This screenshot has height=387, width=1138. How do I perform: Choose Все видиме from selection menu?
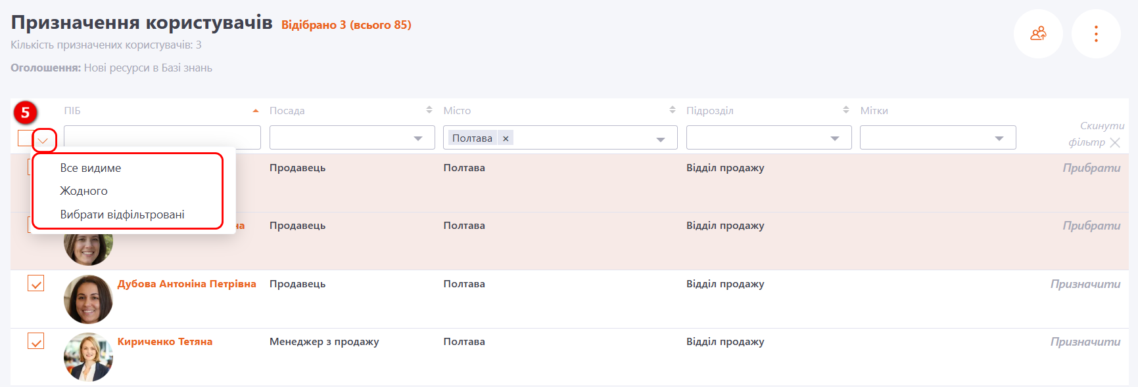click(91, 168)
